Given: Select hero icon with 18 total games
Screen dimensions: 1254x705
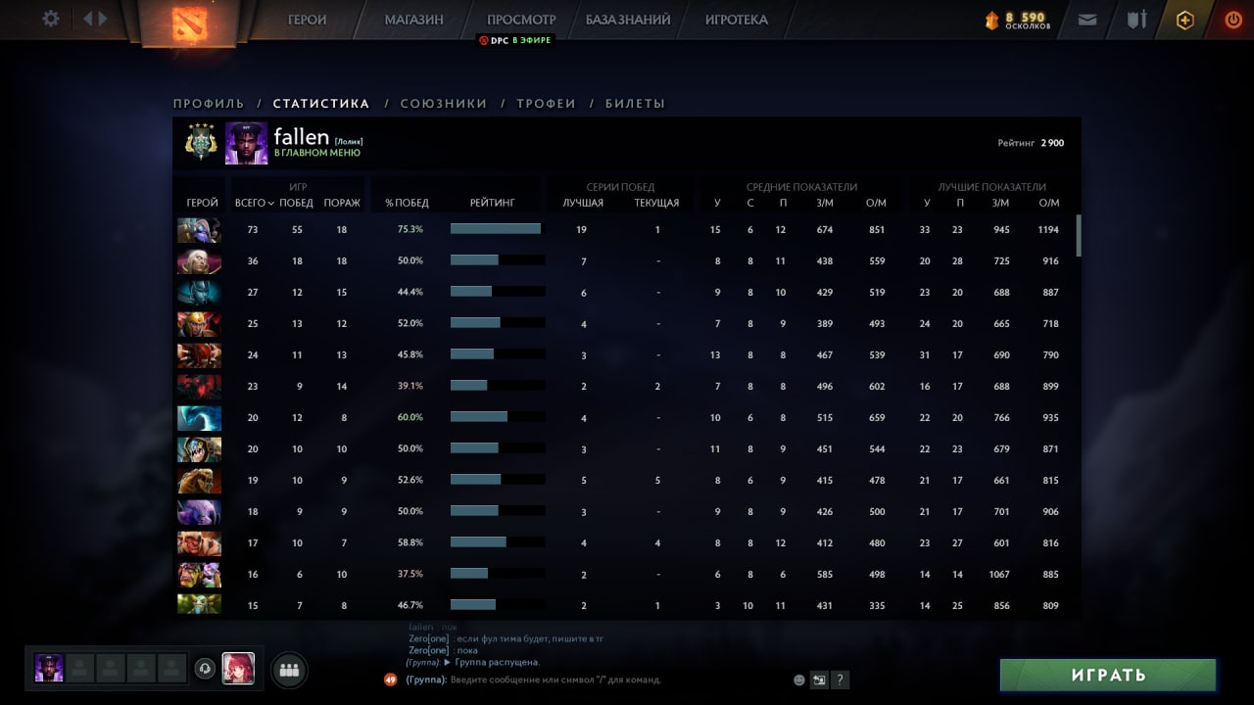Looking at the screenshot, I should coord(199,512).
